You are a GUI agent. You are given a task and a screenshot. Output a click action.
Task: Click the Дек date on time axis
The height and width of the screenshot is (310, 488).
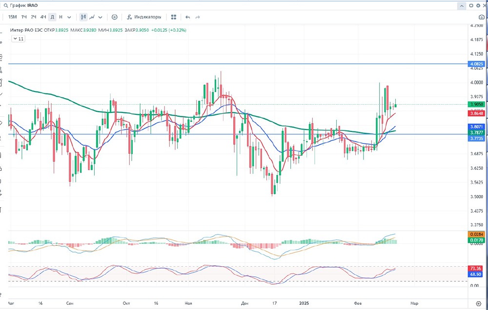click(245, 303)
